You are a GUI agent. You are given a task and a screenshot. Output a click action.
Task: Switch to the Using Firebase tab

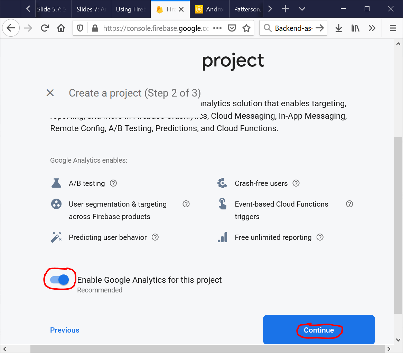pyautogui.click(x=130, y=9)
